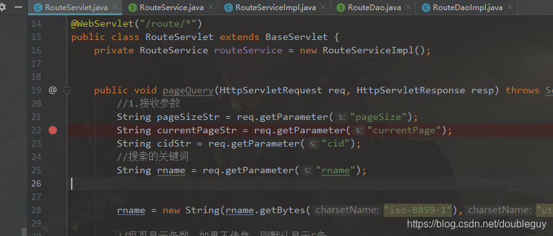Click the RouteService.java interface file icon
The height and width of the screenshot is (236, 553).
(x=133, y=8)
